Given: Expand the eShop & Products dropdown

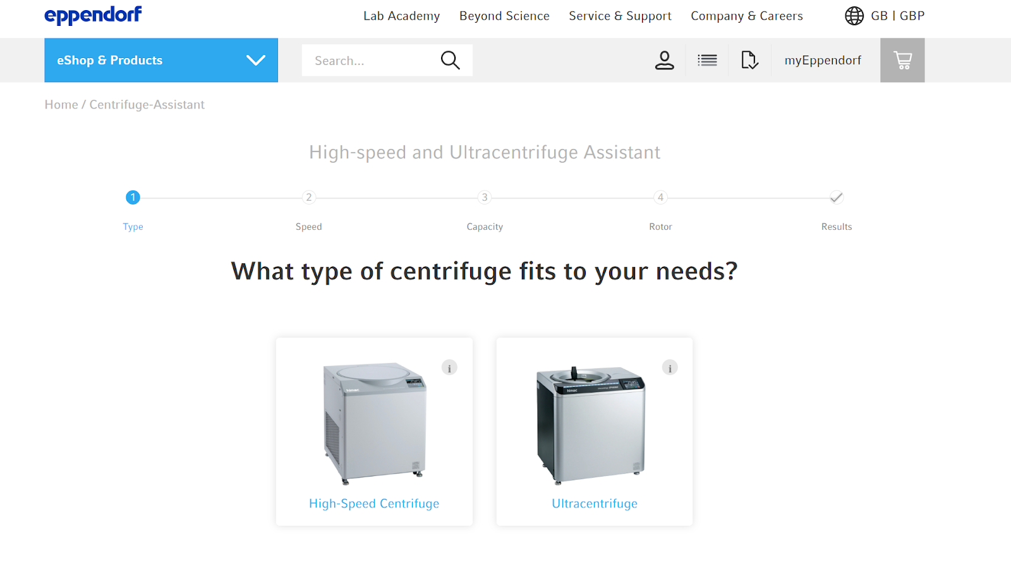Looking at the screenshot, I should pos(161,60).
